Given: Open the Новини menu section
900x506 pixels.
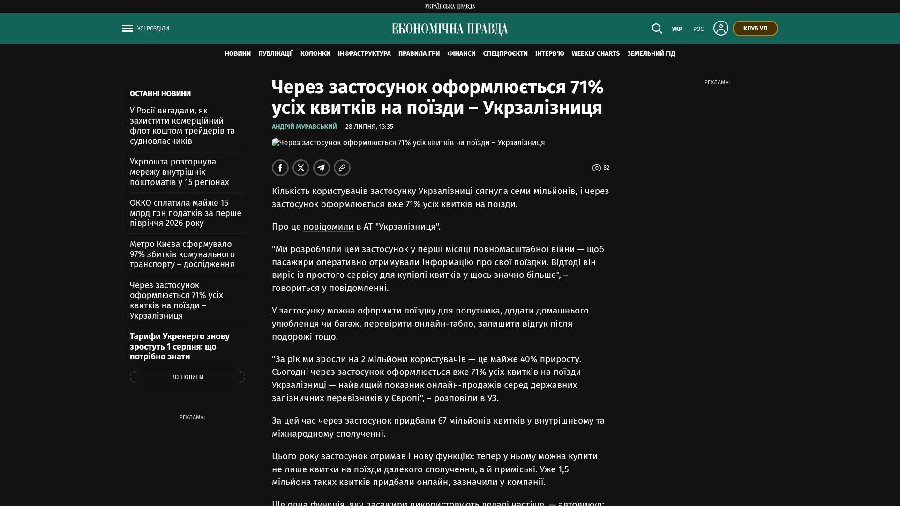Looking at the screenshot, I should 238,54.
